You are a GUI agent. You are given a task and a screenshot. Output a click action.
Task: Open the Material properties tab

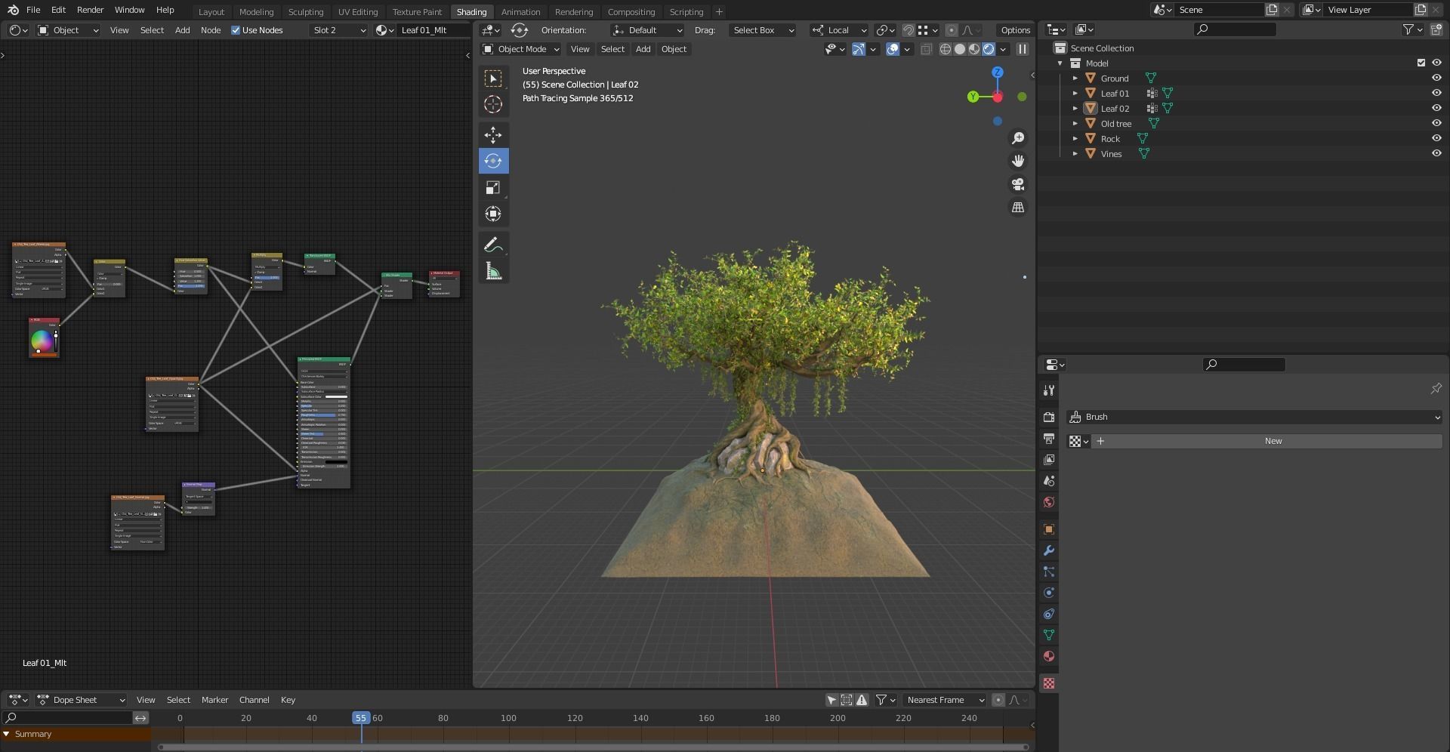pos(1048,656)
